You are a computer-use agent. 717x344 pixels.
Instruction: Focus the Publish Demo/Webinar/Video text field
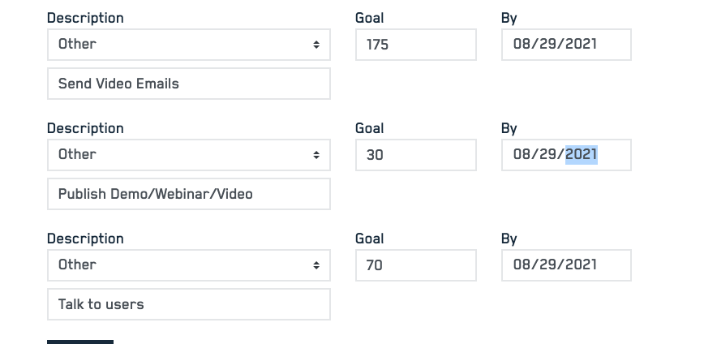pos(188,194)
